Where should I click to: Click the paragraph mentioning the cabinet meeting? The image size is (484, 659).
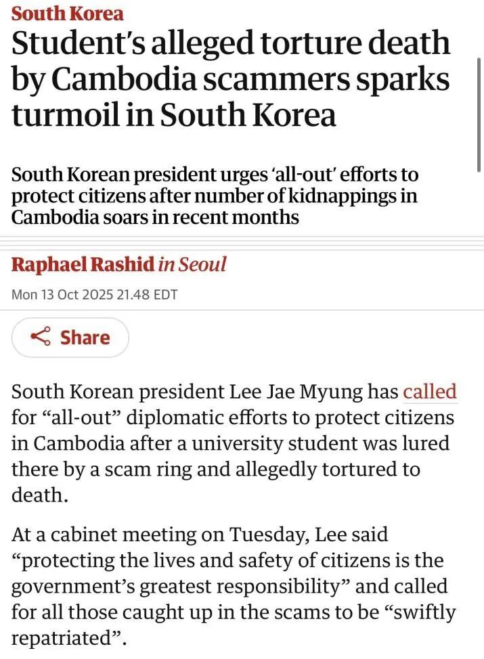click(230, 586)
